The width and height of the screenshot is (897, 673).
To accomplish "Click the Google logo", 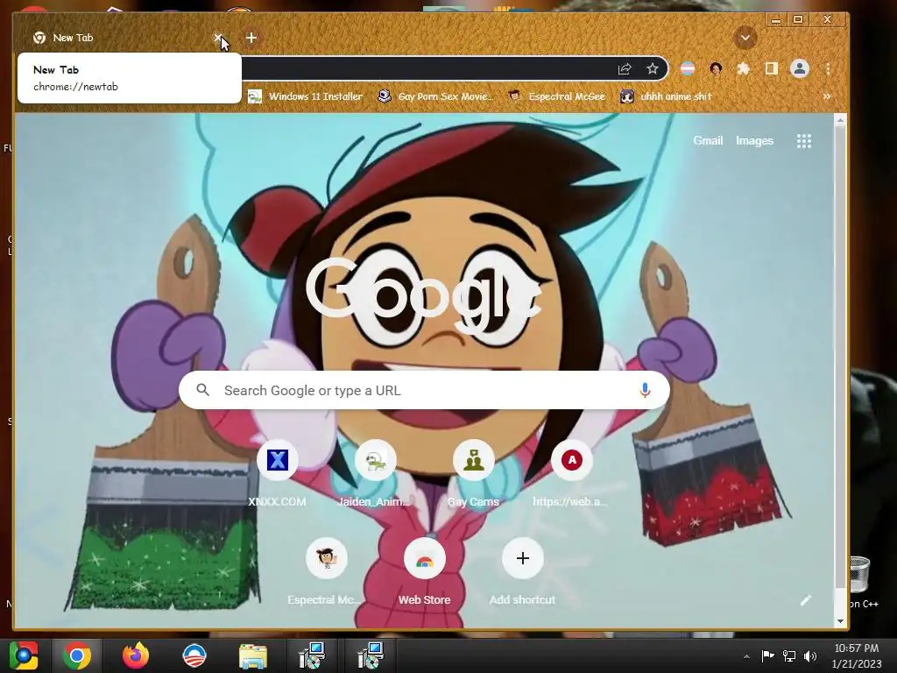I will [x=424, y=296].
